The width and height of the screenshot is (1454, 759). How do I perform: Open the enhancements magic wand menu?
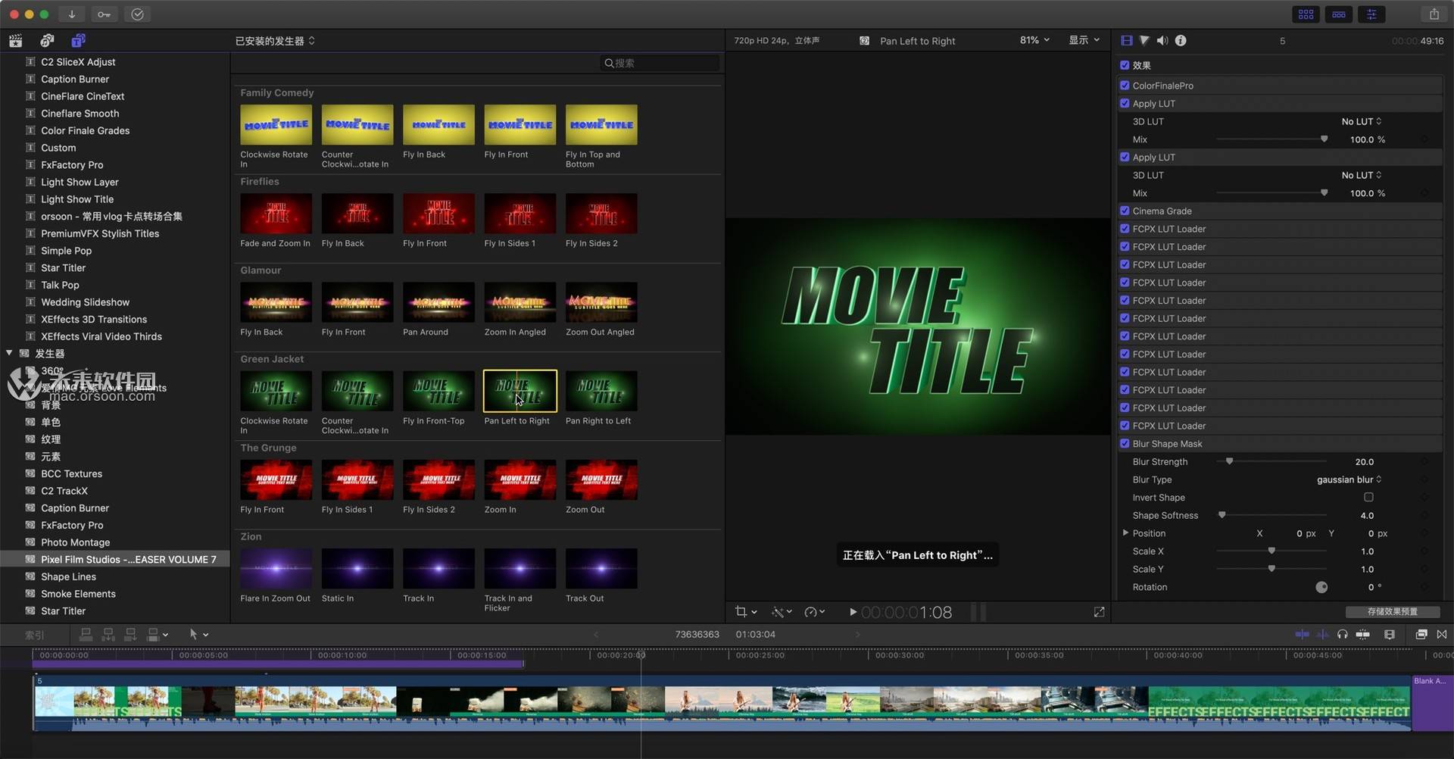[782, 612]
